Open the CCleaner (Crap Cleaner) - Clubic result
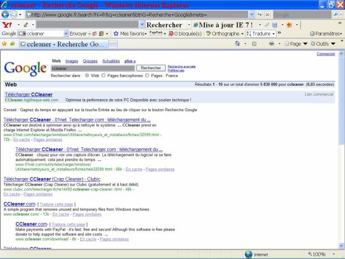This screenshot has width=345, height=259. click(x=52, y=179)
